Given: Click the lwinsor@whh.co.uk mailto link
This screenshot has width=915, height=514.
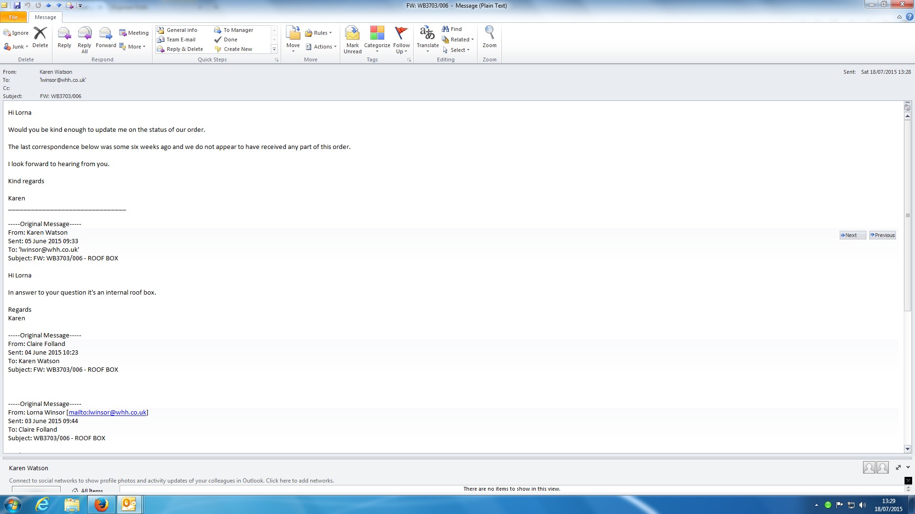Looking at the screenshot, I should click(107, 413).
